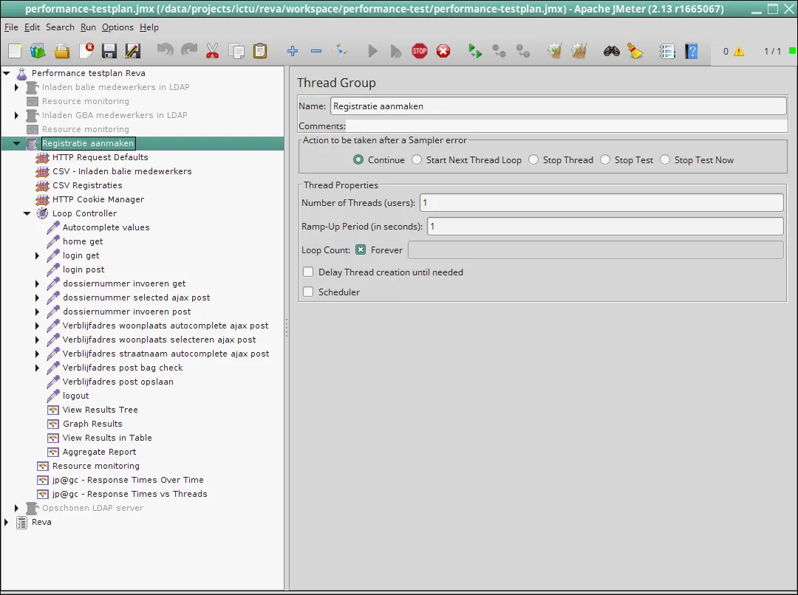
Task: Click the Name input field
Action: (x=559, y=106)
